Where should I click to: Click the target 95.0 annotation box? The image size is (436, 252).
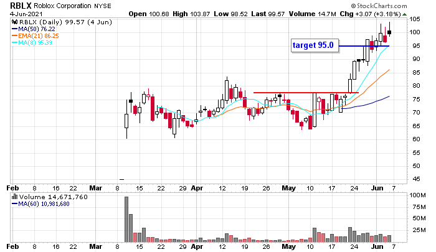coord(315,45)
